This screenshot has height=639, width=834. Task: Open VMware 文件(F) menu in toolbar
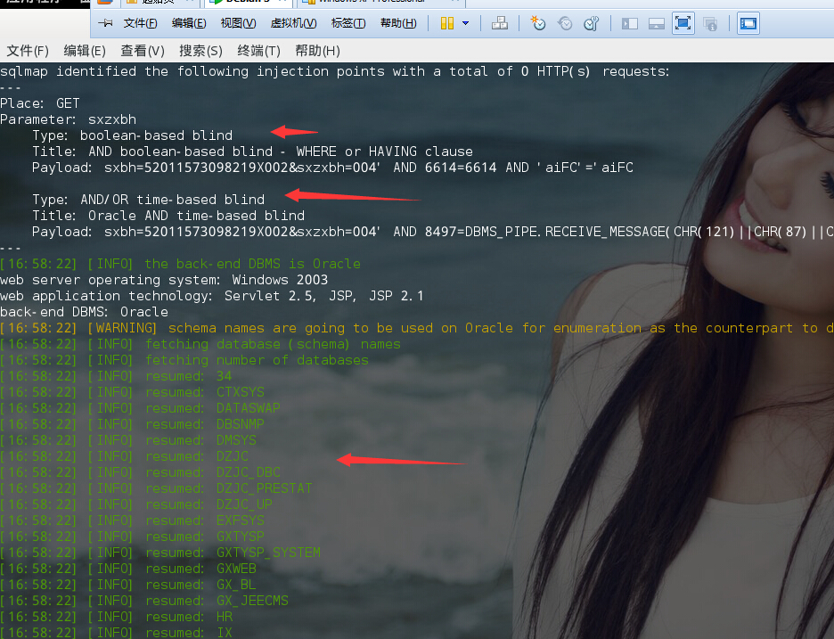(141, 23)
